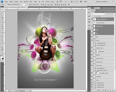Open the Grupo auto-select dropdown
Screen dimensions: 116x92
23,5
